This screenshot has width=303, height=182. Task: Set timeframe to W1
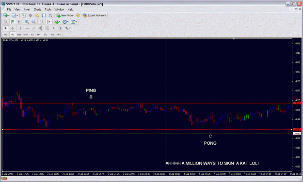coord(52,34)
